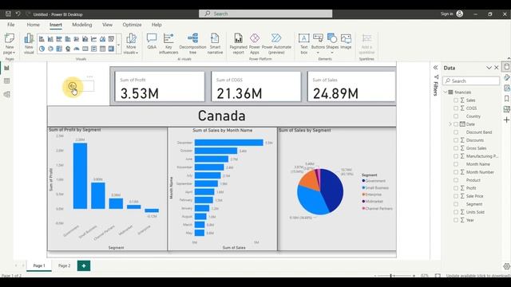Click the December bar in sales by month chart
Viewport: 511px width, 287px height.
(229, 143)
